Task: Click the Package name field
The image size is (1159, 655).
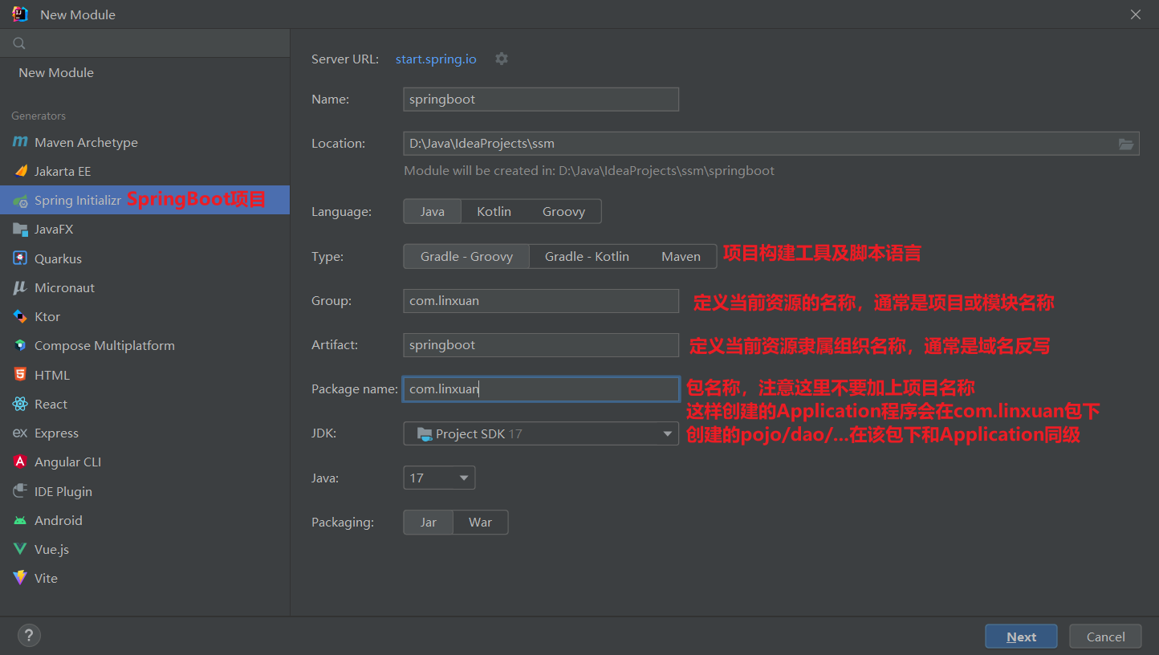Action: tap(541, 389)
